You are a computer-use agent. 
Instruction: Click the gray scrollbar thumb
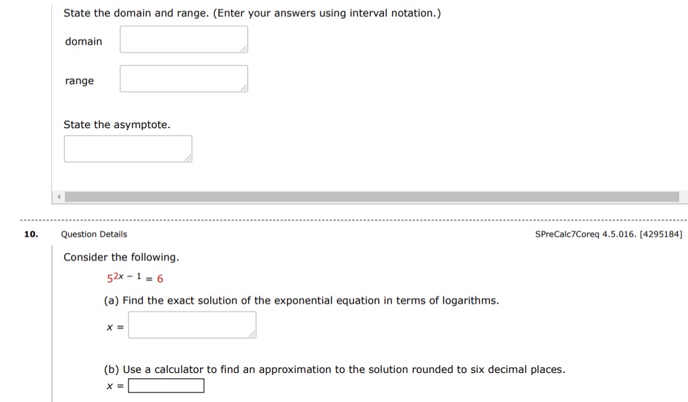372,197
